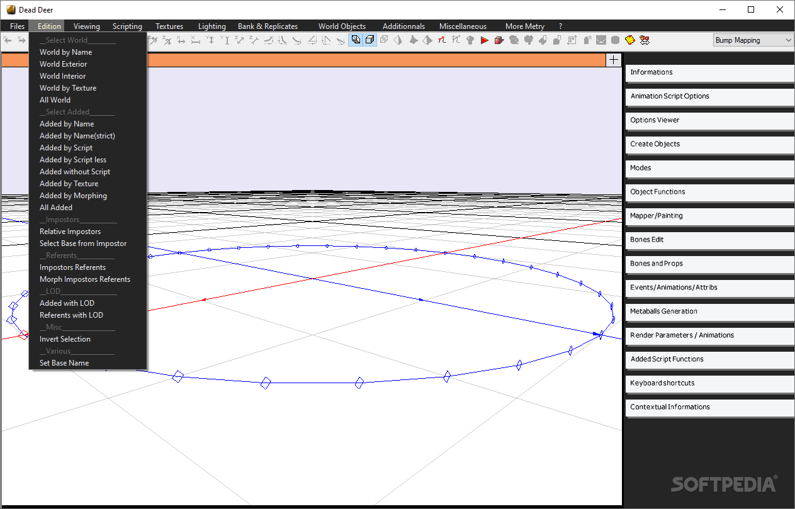Expand Render Parameters / Animations panel

709,335
